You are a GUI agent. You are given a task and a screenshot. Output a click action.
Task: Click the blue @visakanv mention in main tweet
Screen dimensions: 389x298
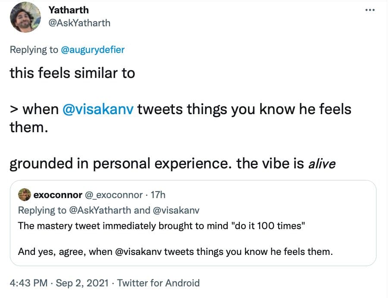(x=100, y=109)
